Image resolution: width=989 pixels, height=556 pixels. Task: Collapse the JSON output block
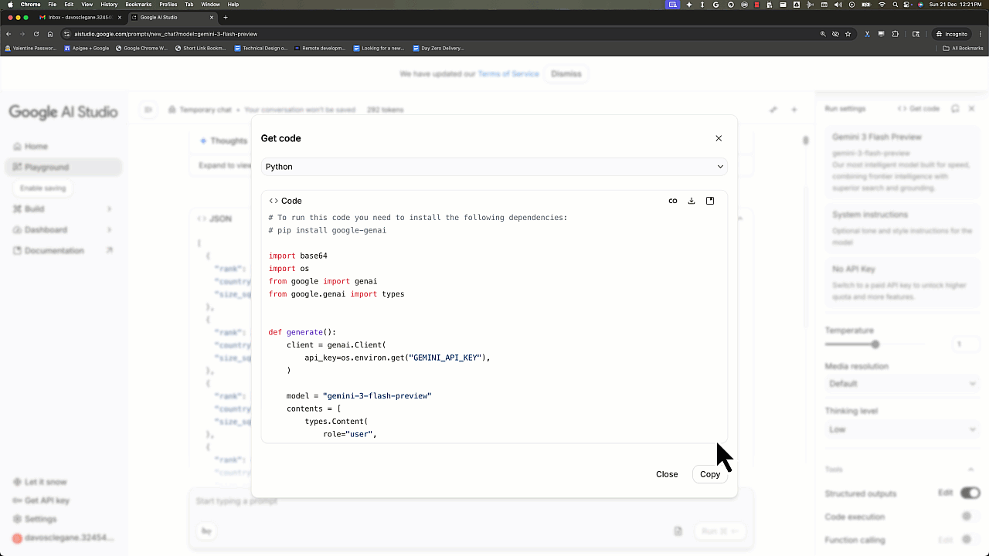tap(740, 219)
